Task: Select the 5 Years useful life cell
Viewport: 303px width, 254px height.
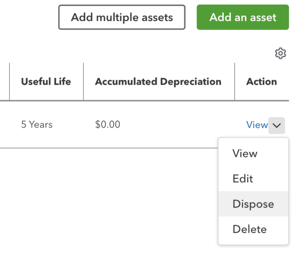Action: (x=37, y=125)
